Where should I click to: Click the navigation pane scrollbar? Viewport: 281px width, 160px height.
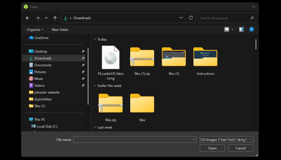point(88,76)
